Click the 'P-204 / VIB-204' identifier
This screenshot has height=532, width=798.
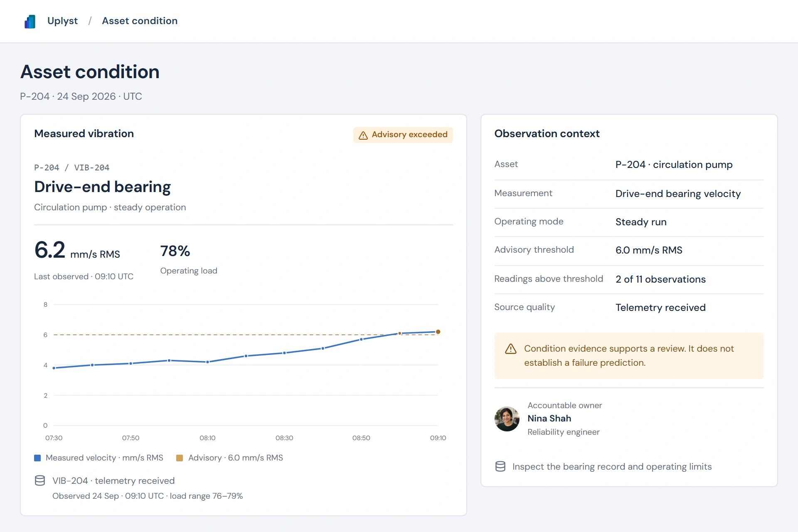[x=71, y=167]
